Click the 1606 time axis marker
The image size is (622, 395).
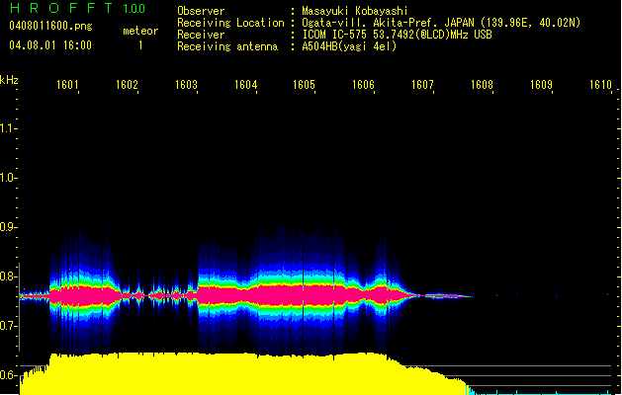tap(363, 85)
